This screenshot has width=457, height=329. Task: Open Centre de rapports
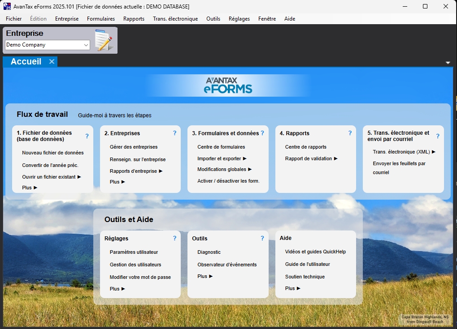[x=306, y=147]
